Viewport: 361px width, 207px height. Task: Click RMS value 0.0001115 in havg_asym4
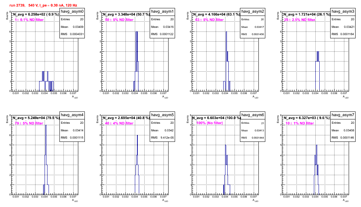click(76, 138)
